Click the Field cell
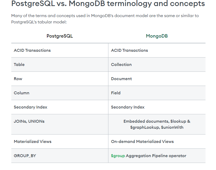Viewport: 216px width, 170px height. 116,93
